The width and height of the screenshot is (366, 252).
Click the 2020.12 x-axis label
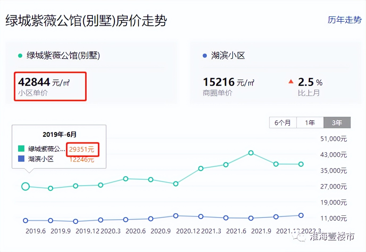click(x=188, y=231)
